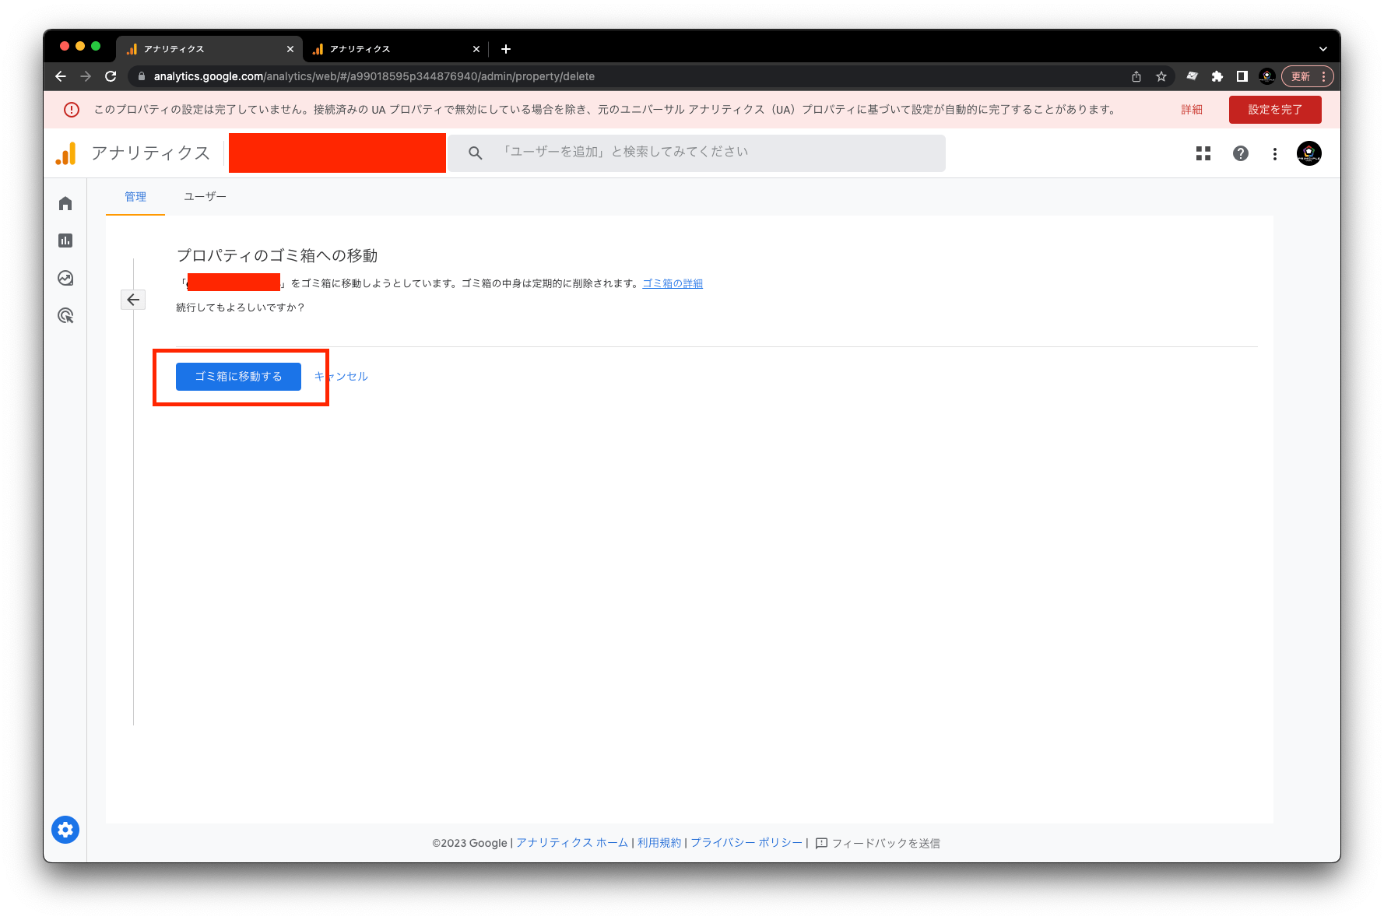Open the Help question mark icon

[1241, 153]
